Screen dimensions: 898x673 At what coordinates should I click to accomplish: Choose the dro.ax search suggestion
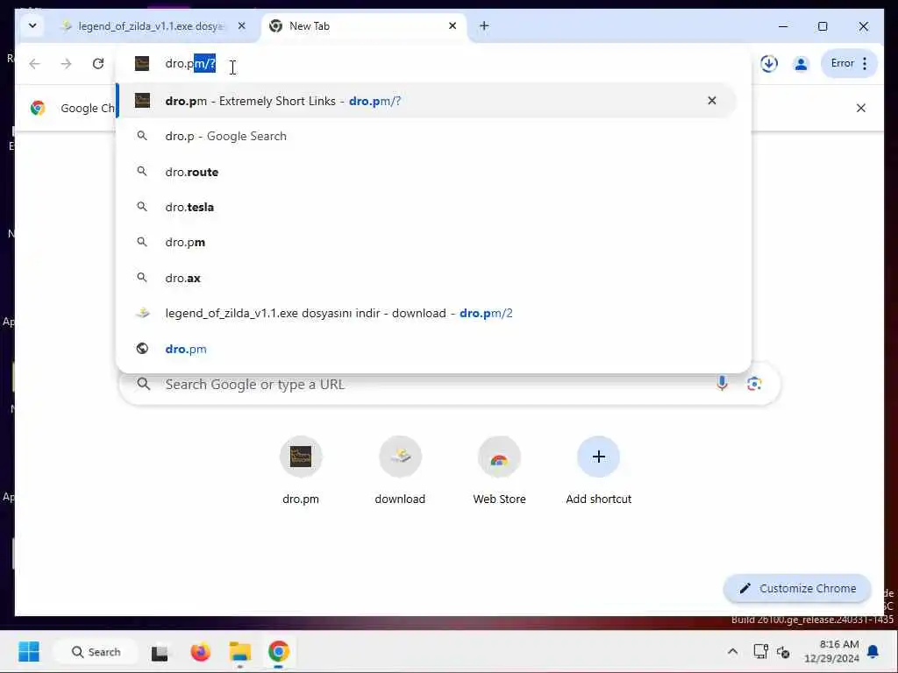pos(426,278)
